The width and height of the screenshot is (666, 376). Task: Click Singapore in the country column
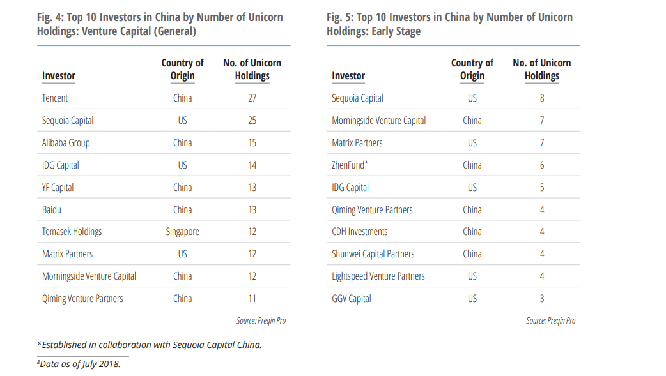[183, 232]
